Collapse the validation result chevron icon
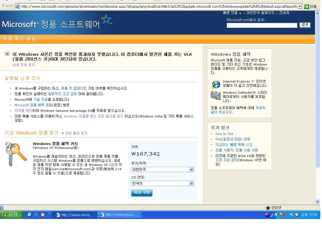Image resolution: width=322 pixels, height=241 pixels. click(x=7, y=54)
